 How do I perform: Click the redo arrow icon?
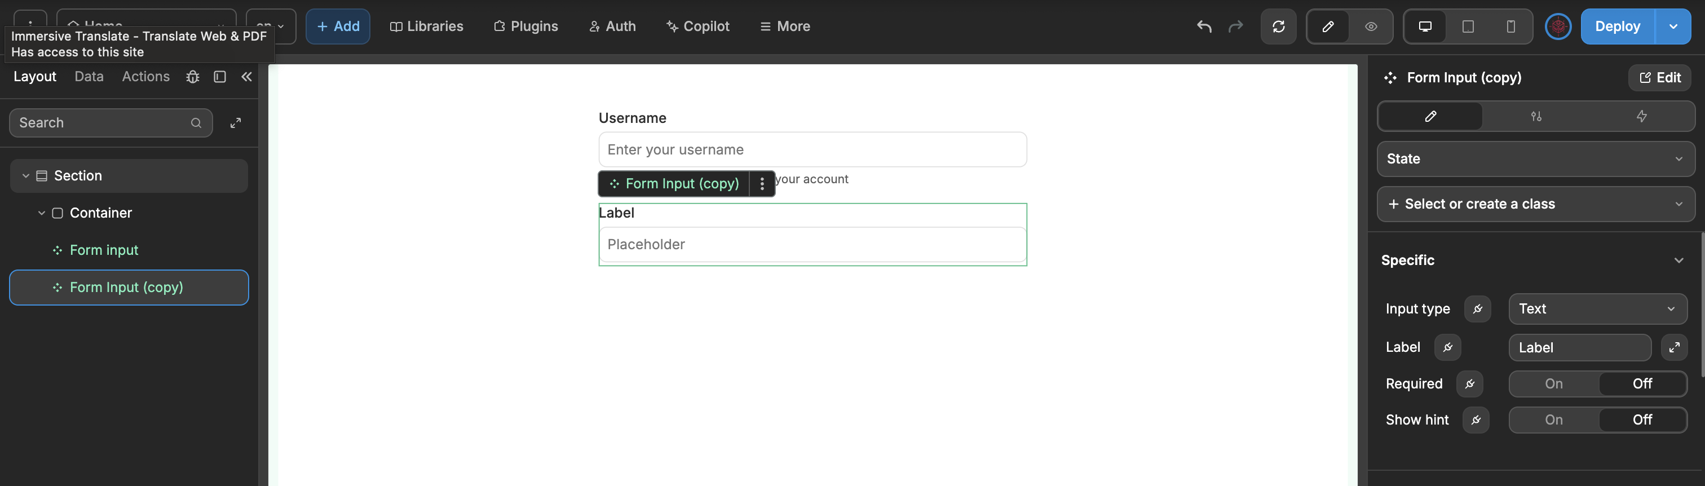click(x=1235, y=26)
